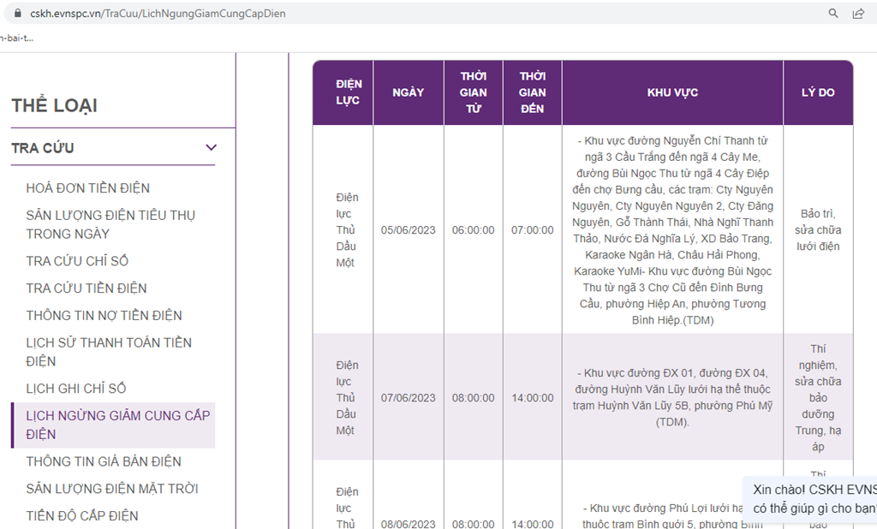The height and width of the screenshot is (529, 877).
Task: Click the site lock security icon
Action: click(x=17, y=13)
